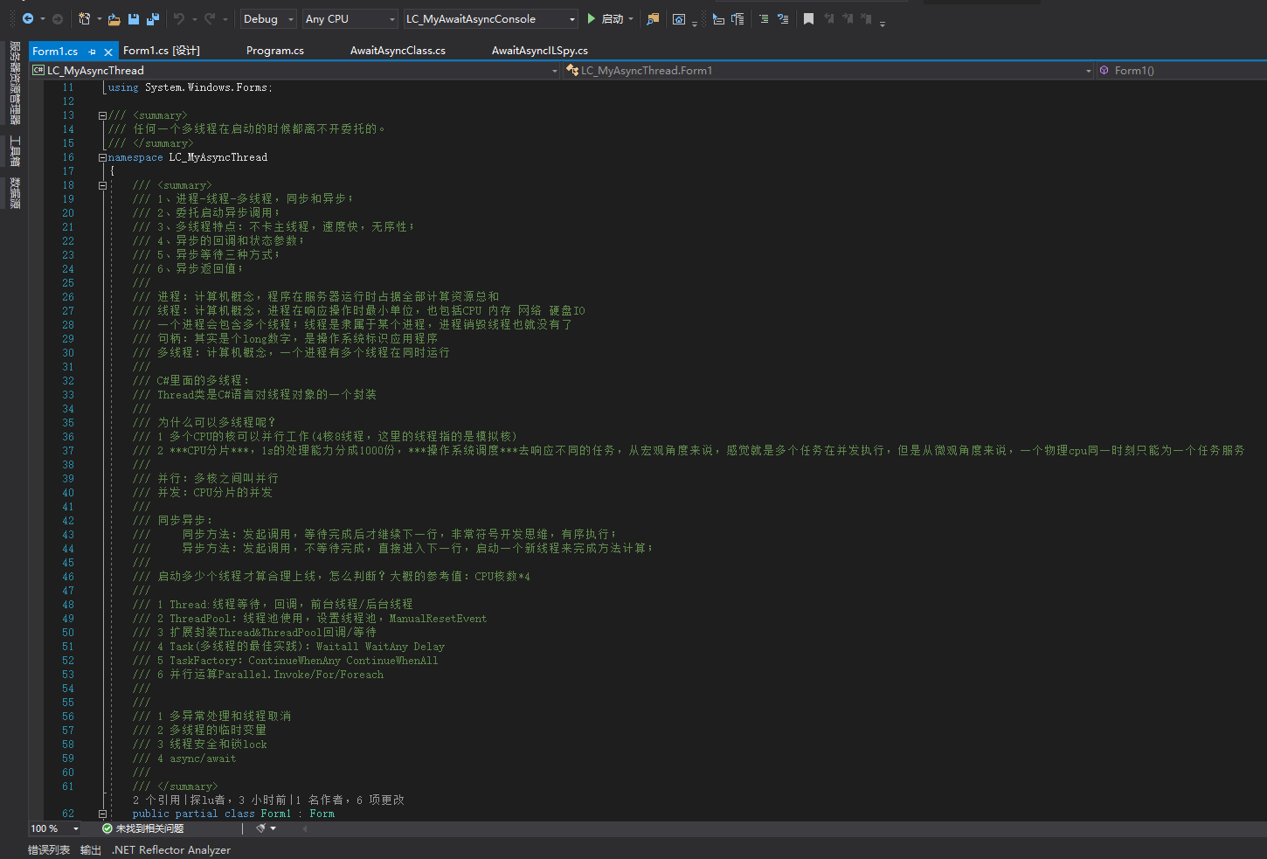Open the LC_MyAsyncThread project scope dropdown
The height and width of the screenshot is (859, 1267).
pos(294,70)
